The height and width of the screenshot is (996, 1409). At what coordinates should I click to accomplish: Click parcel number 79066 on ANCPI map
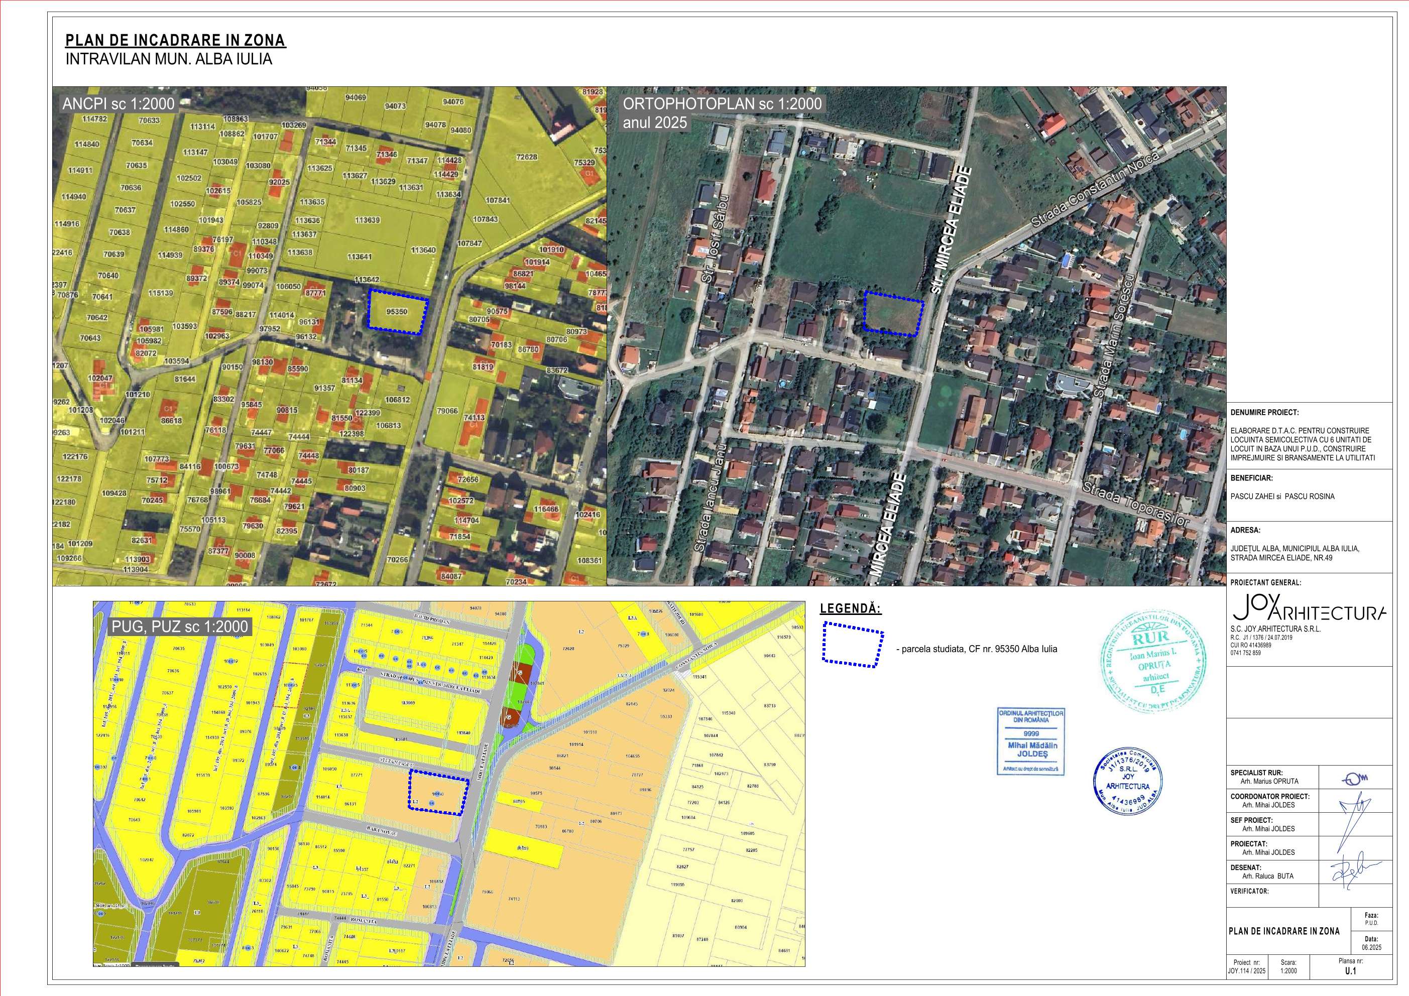tap(447, 411)
